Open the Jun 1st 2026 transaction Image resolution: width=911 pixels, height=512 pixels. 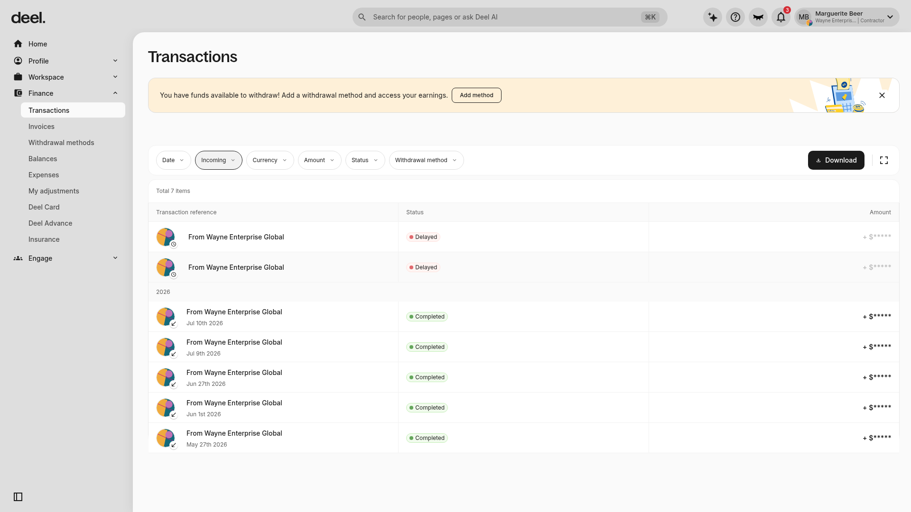523,408
